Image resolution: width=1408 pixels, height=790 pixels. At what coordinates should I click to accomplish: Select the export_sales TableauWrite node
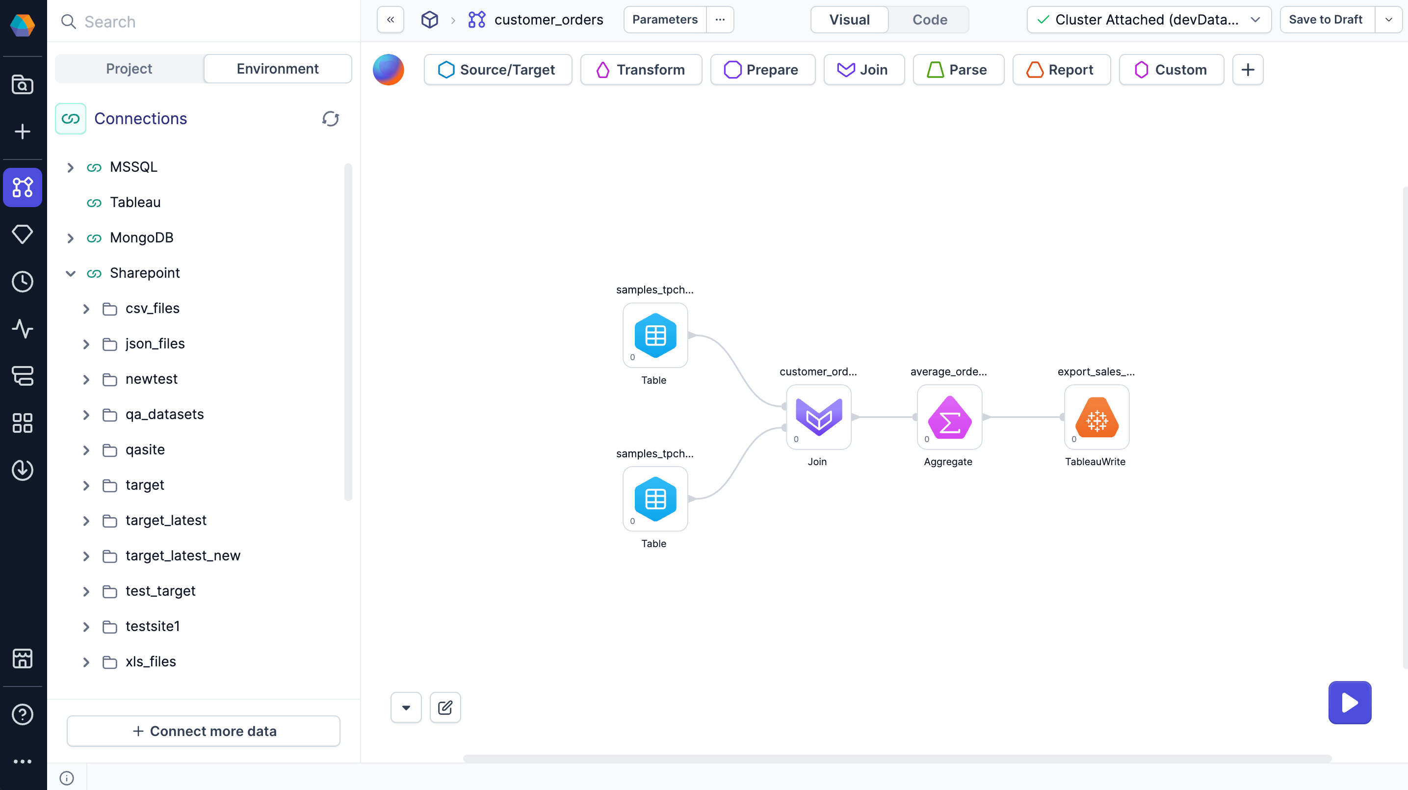coord(1096,417)
